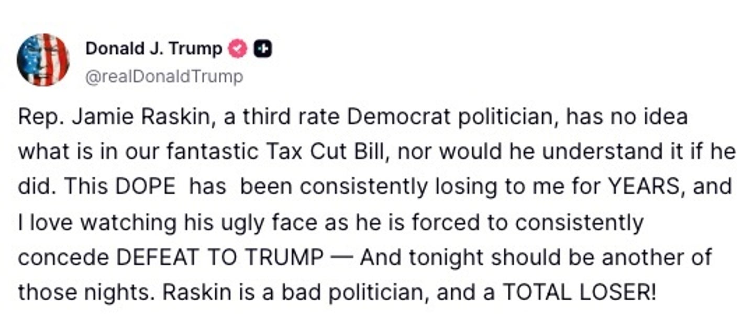Open the Donald J. Trump display name

click(x=153, y=49)
